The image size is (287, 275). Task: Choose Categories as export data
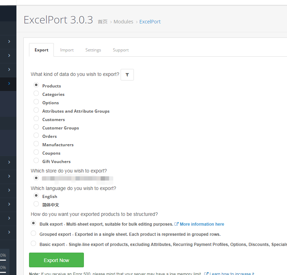pos(36,93)
